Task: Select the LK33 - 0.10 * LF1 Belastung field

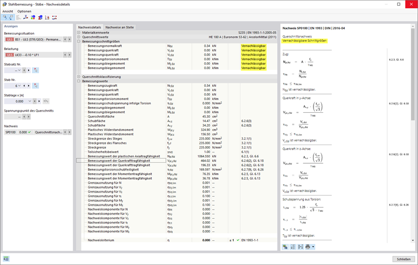Action: pos(34,55)
